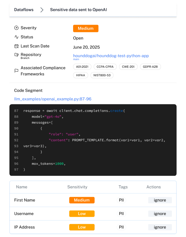
Task: Click the compliance frameworks flag icon
Action: [17, 71]
